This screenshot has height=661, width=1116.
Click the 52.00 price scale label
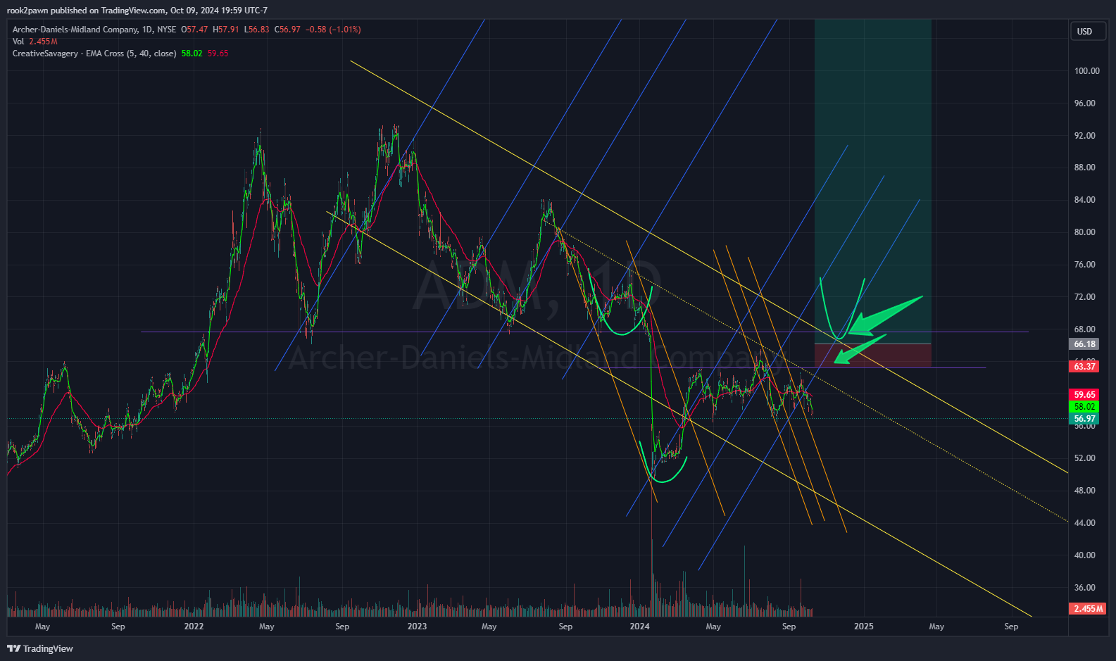click(1084, 458)
